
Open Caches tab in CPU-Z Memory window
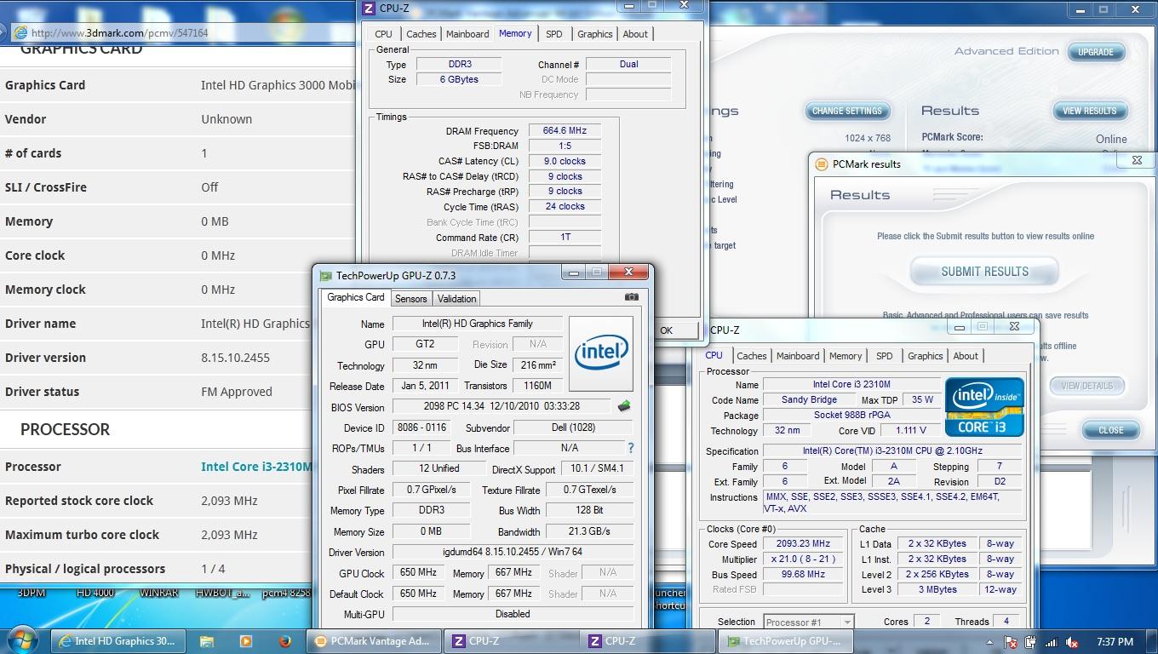[x=421, y=34]
